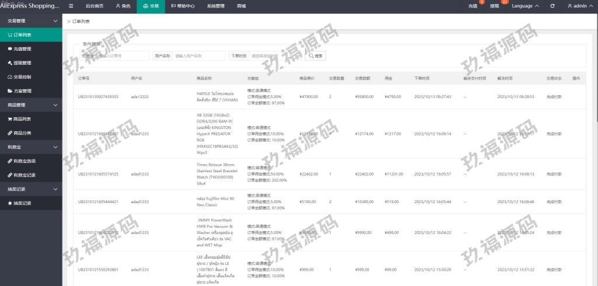Image resolution: width=598 pixels, height=286 pixels.
Task: Open the 下单时间 date range field
Action: pos(274,55)
